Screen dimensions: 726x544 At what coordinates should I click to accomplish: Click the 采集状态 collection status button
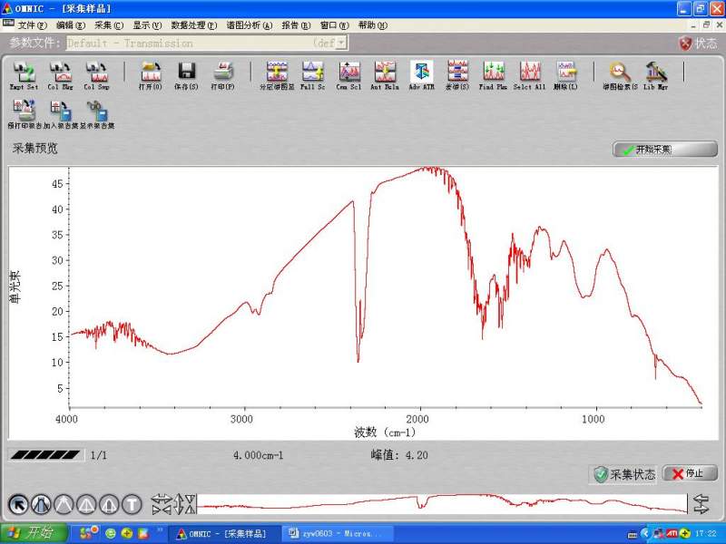coord(624,474)
